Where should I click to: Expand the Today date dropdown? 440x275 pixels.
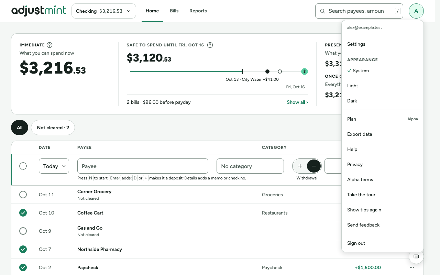[54, 166]
